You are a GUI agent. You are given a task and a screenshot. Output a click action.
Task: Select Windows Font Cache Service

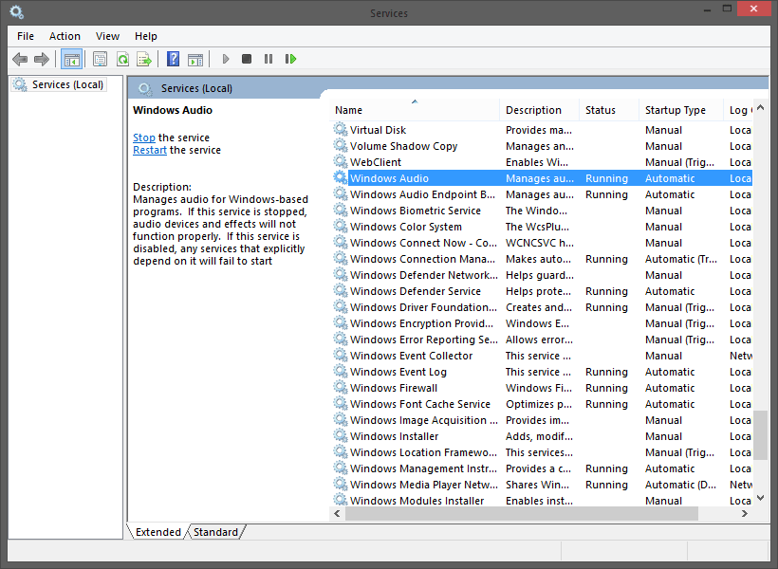[x=542, y=404]
